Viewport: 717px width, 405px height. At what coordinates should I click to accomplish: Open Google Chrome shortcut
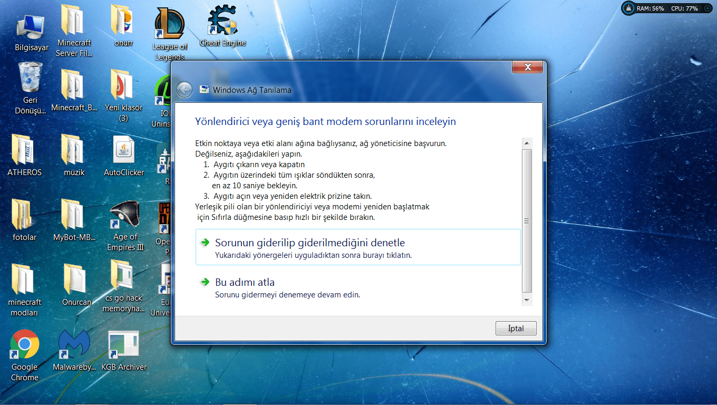coord(25,355)
